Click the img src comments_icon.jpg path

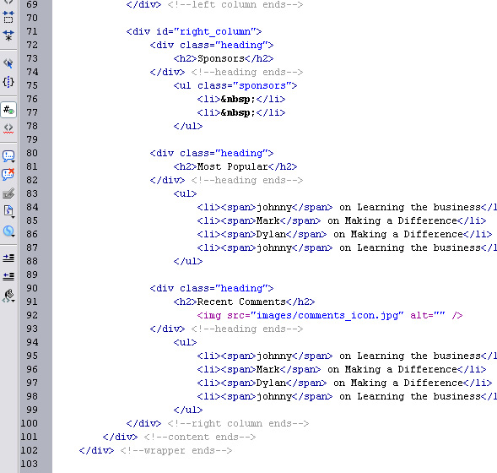tap(327, 316)
